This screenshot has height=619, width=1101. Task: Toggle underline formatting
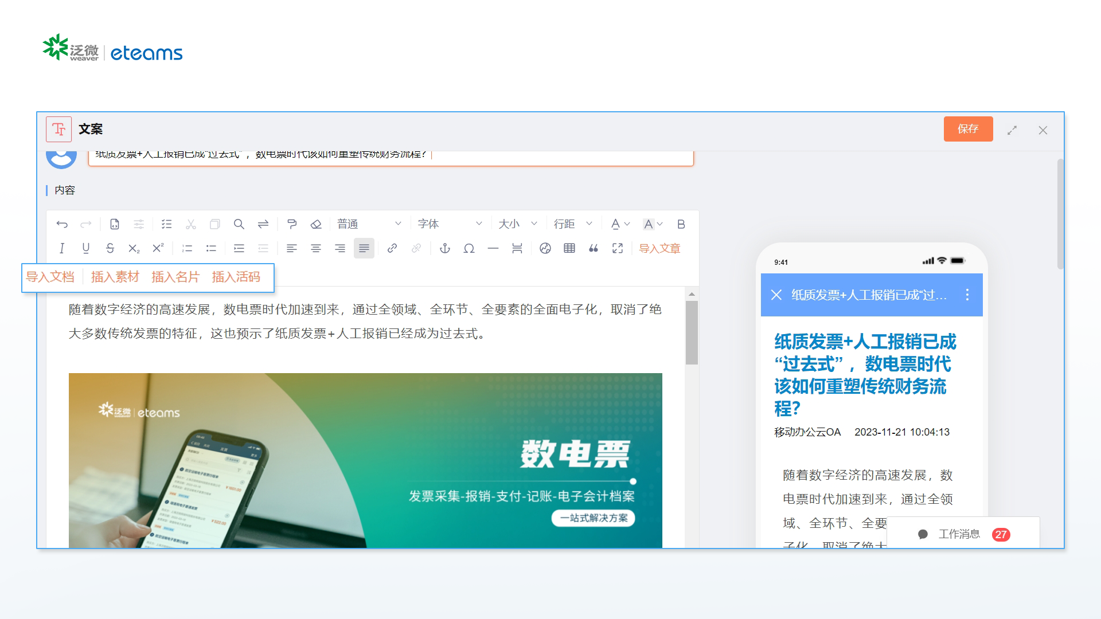pos(86,248)
